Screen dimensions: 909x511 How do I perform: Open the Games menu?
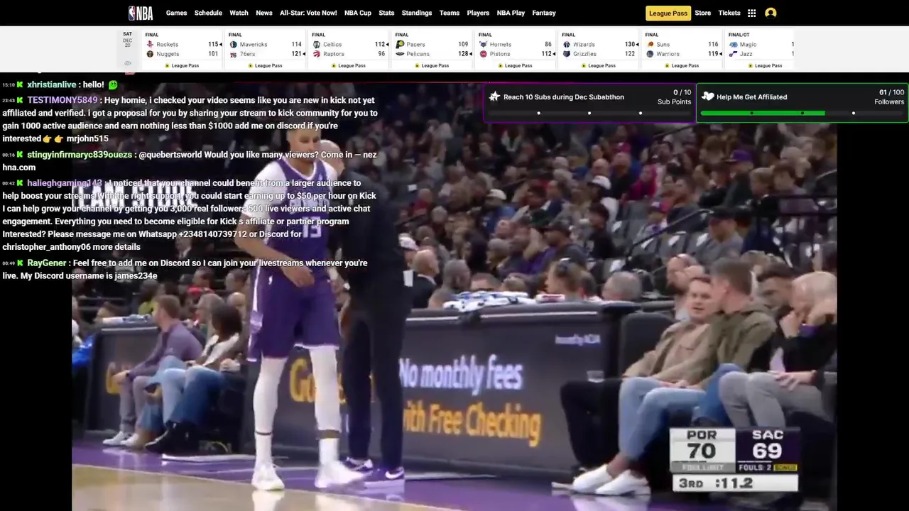tap(176, 13)
